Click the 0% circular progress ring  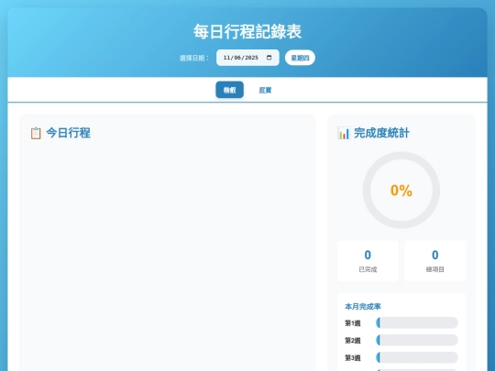(401, 191)
